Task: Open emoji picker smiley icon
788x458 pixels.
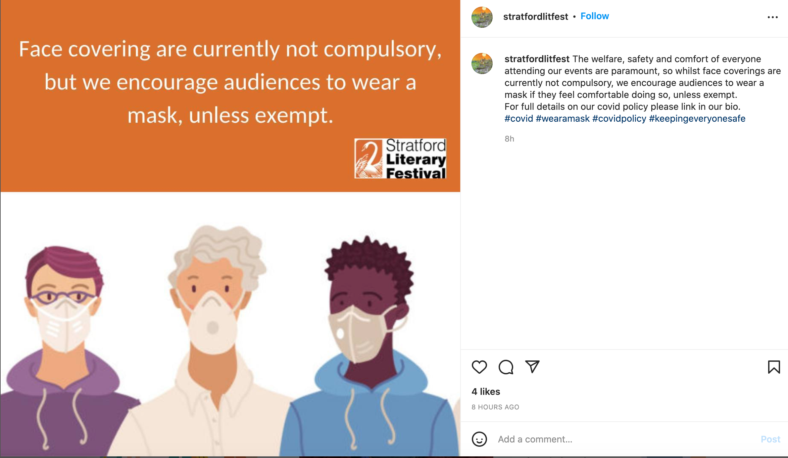Action: pos(479,439)
